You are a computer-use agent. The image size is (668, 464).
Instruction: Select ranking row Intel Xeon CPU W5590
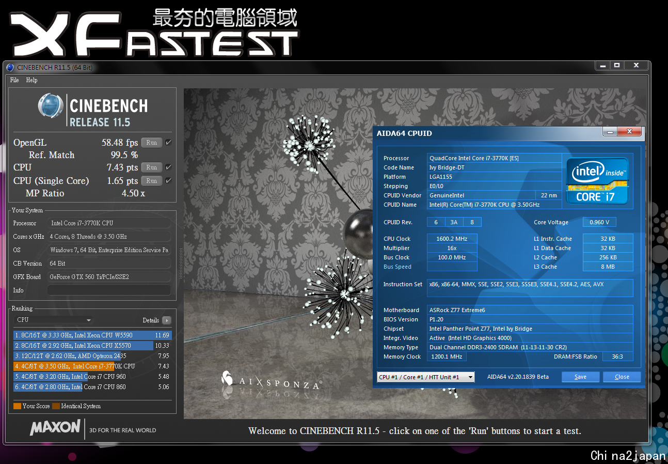(92, 335)
